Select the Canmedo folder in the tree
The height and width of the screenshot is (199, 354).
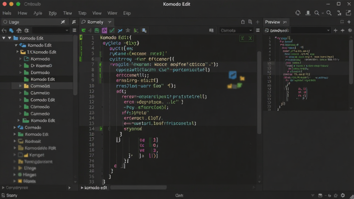click(x=40, y=114)
